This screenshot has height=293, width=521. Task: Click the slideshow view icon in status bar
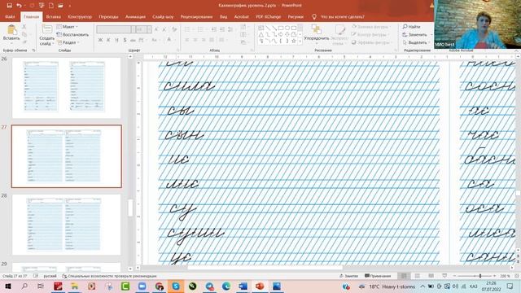point(444,276)
